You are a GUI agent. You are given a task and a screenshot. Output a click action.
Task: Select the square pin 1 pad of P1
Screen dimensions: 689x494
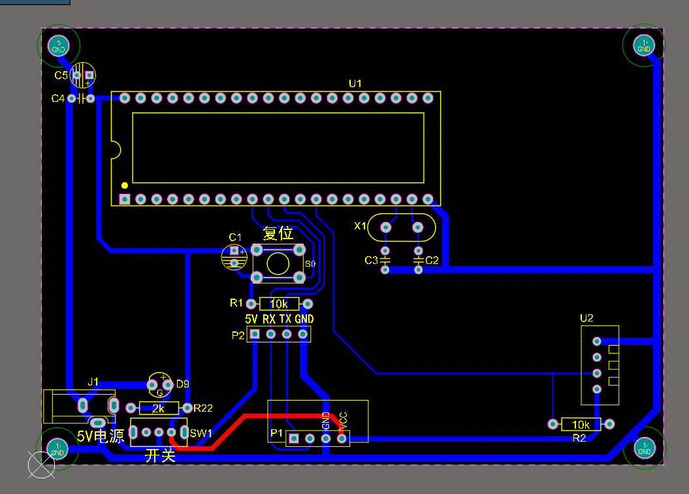point(293,438)
